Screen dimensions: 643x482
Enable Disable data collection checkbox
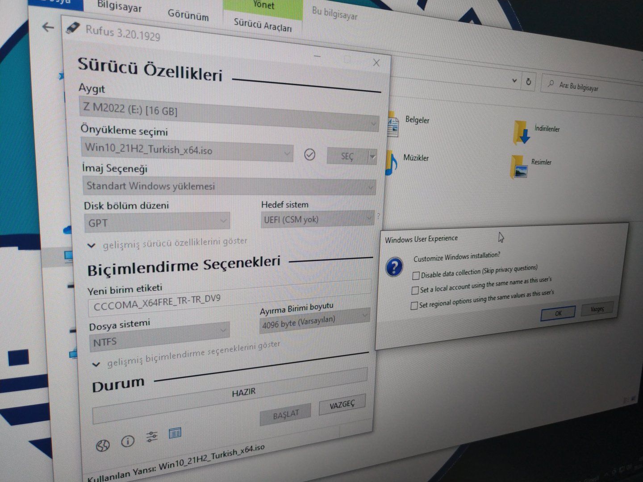coord(416,276)
